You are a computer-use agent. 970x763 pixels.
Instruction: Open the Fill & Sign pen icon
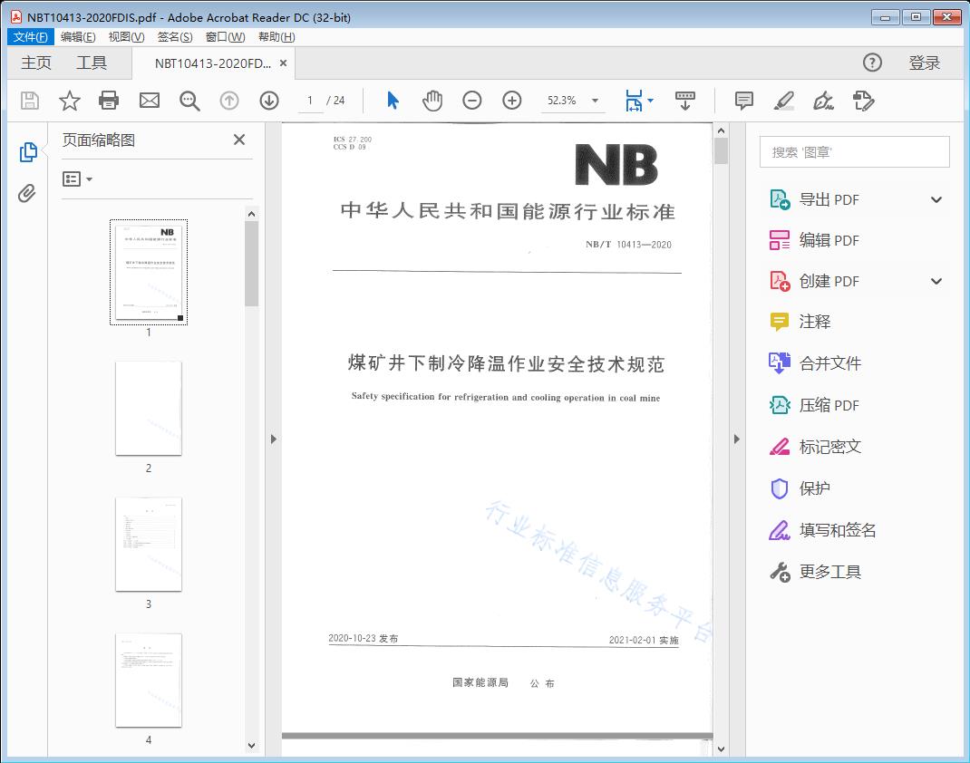[823, 101]
